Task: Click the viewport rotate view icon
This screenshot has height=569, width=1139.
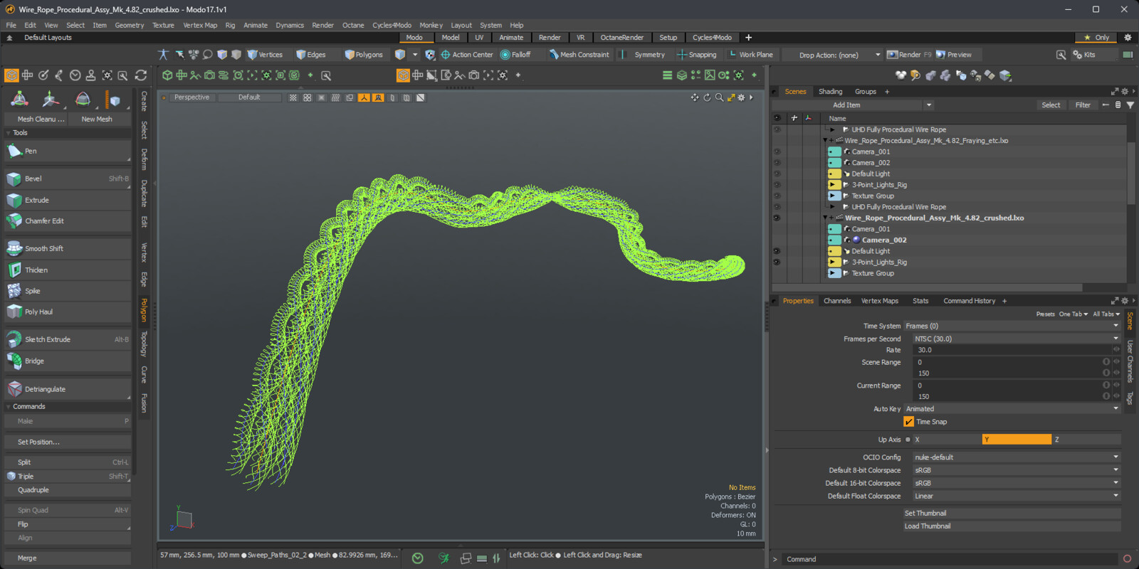Action: click(x=707, y=97)
